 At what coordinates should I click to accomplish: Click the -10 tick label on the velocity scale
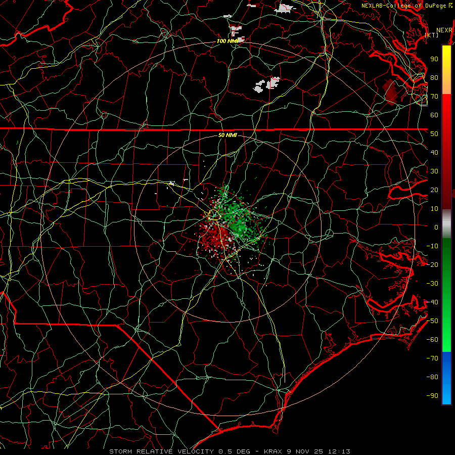[x=432, y=246]
